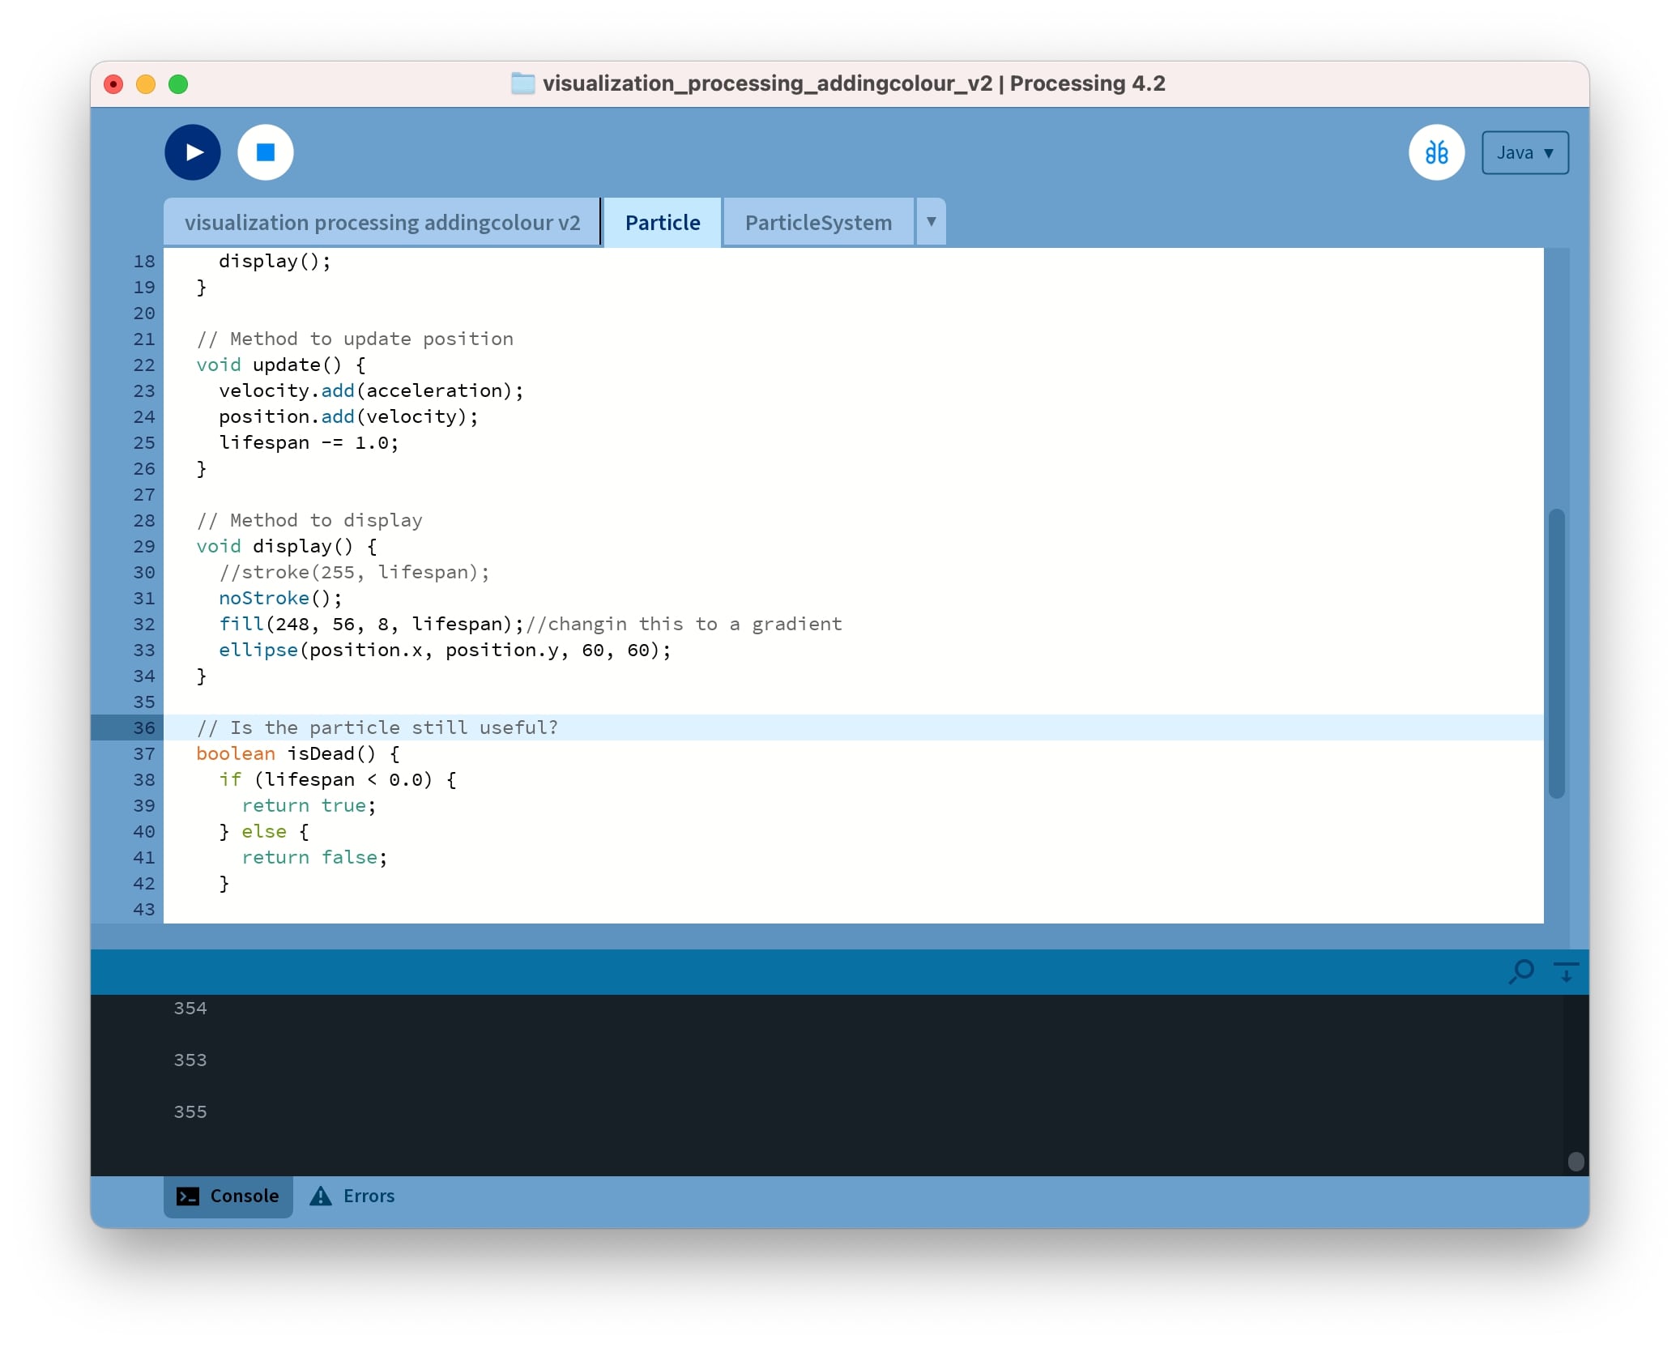Switch to the ParticleSystem tab
Image resolution: width=1680 pixels, height=1348 pixels.
(818, 223)
